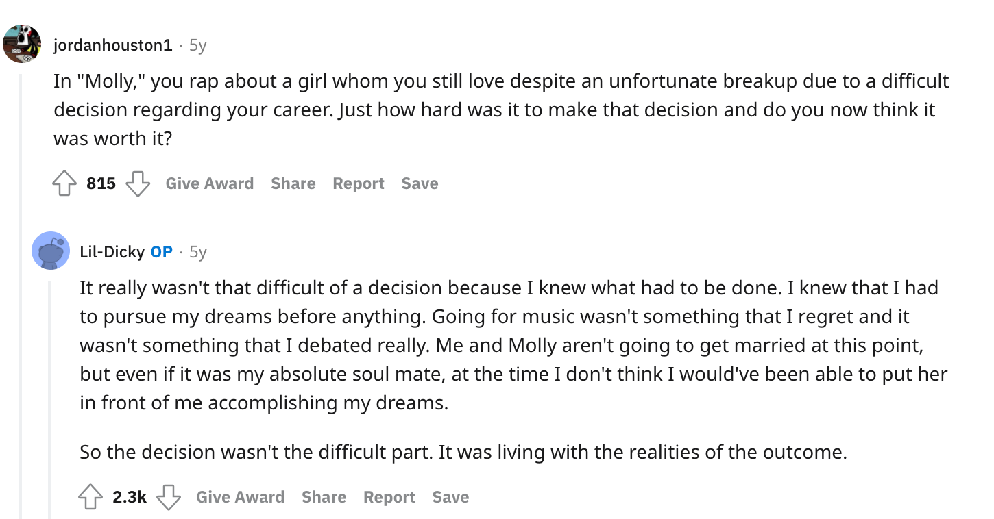Screen dimensions: 994x519
Task: Save Lil-Dicky's reply
Action: [x=450, y=497]
